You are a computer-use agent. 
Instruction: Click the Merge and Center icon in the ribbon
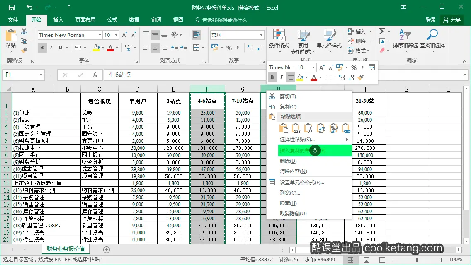pyautogui.click(x=197, y=48)
